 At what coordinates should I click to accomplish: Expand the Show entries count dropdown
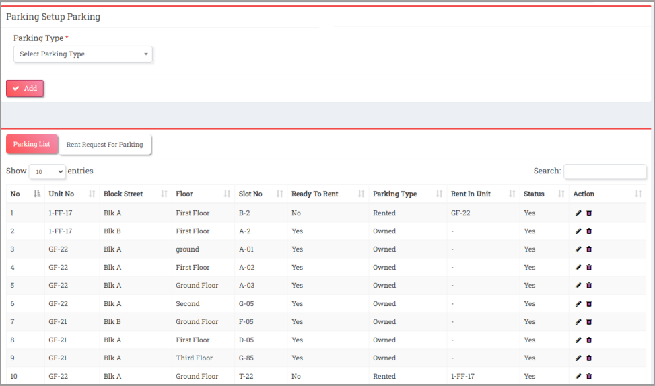pos(47,172)
